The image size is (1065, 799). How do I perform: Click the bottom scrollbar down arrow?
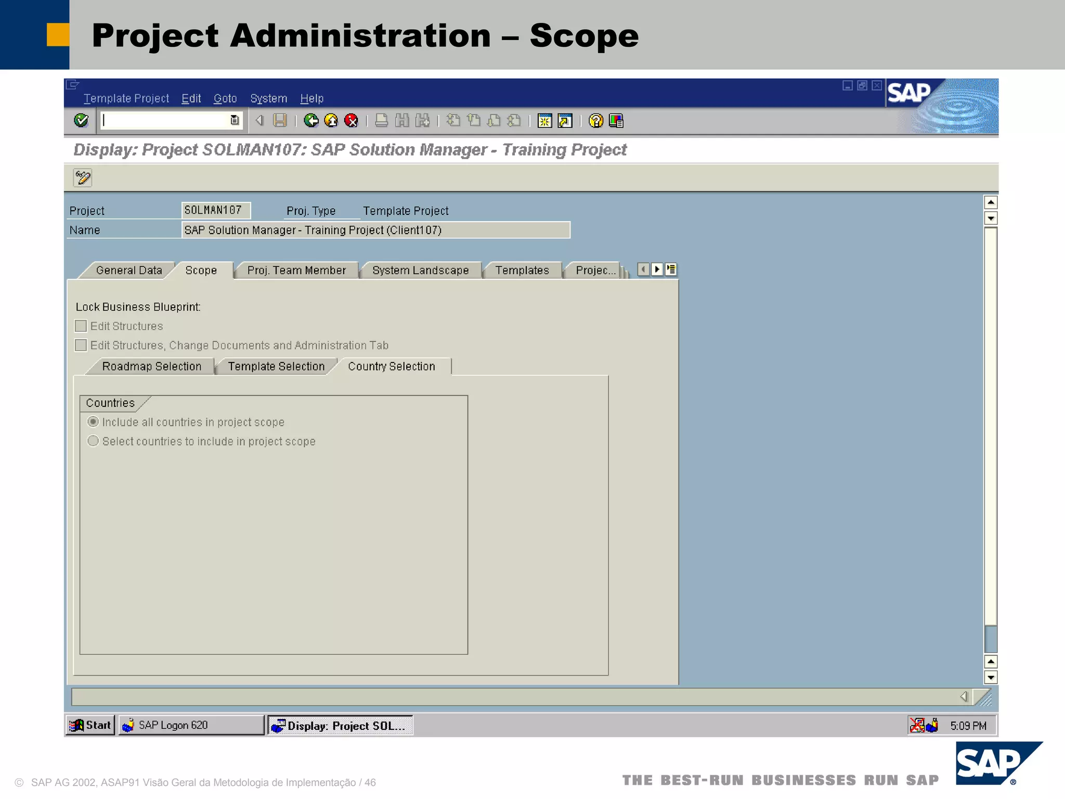coord(991,678)
